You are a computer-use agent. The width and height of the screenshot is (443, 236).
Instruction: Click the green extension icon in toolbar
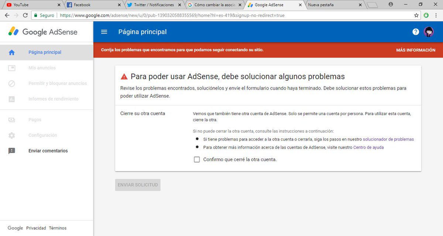(426, 15)
